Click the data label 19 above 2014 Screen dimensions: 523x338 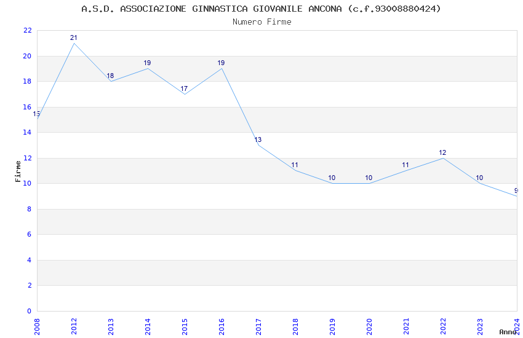147,63
